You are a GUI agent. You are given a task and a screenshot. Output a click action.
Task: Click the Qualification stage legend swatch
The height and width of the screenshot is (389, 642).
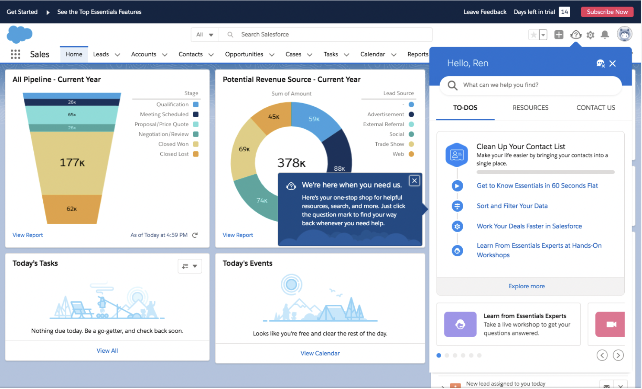(x=196, y=105)
